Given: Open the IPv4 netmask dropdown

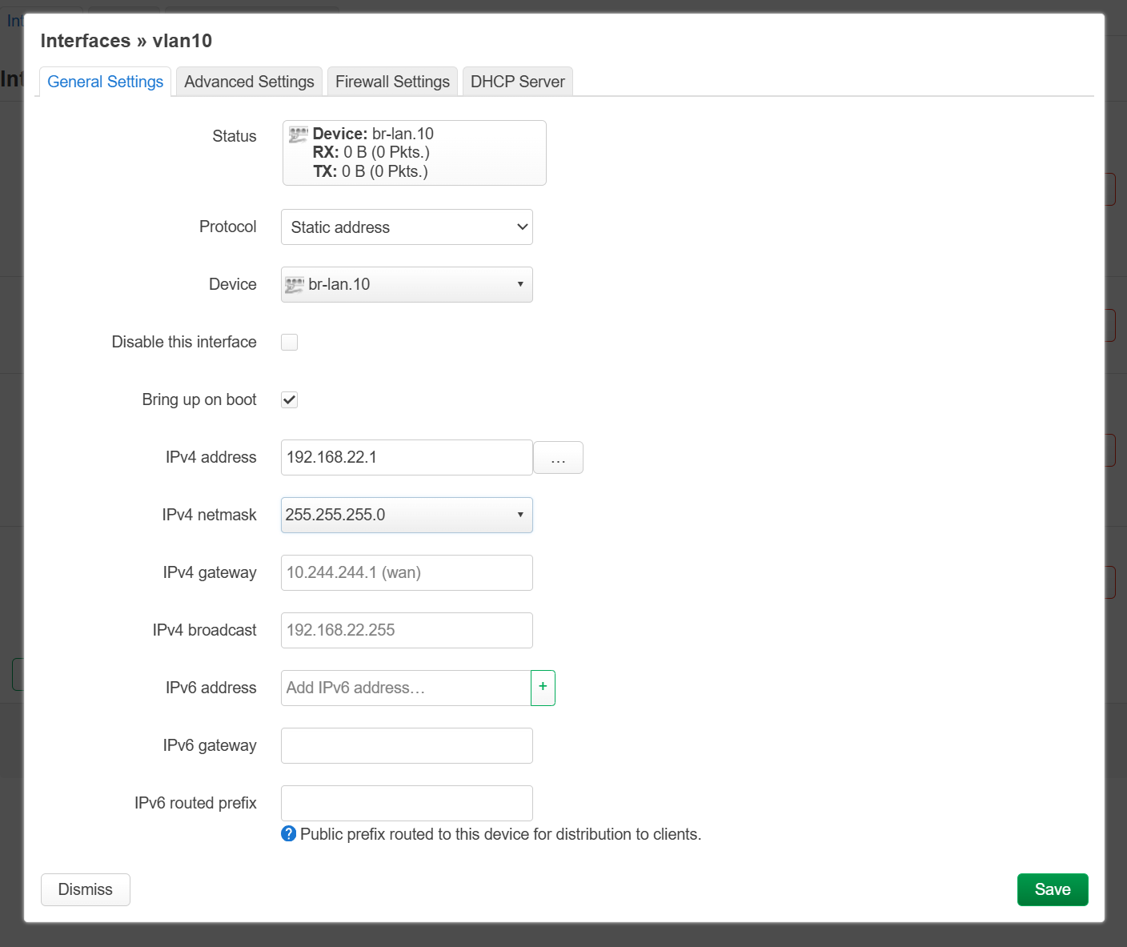Looking at the screenshot, I should (407, 516).
